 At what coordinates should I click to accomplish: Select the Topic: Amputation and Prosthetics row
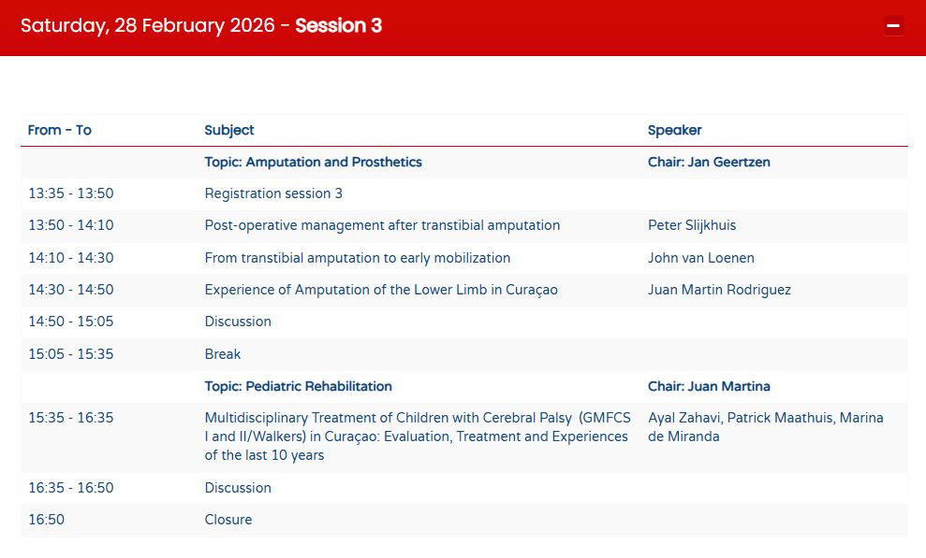(x=313, y=162)
